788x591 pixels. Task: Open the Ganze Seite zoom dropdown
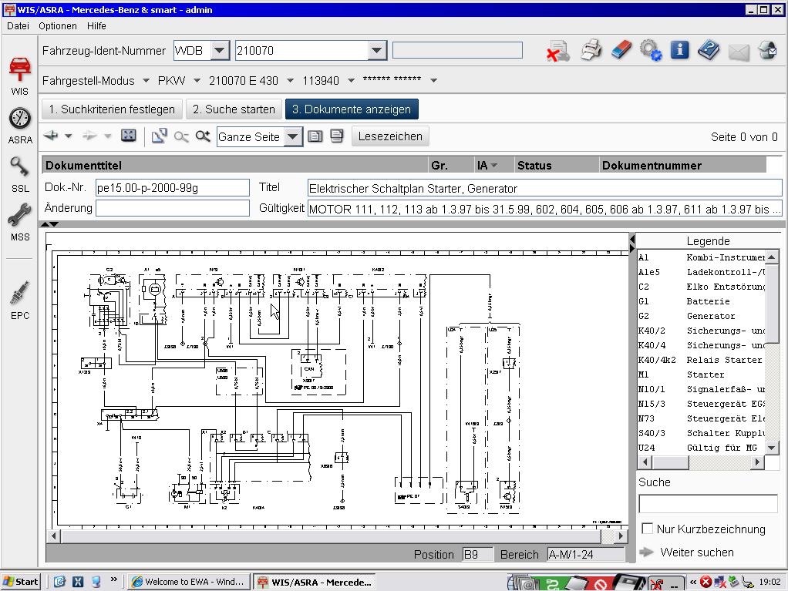293,136
